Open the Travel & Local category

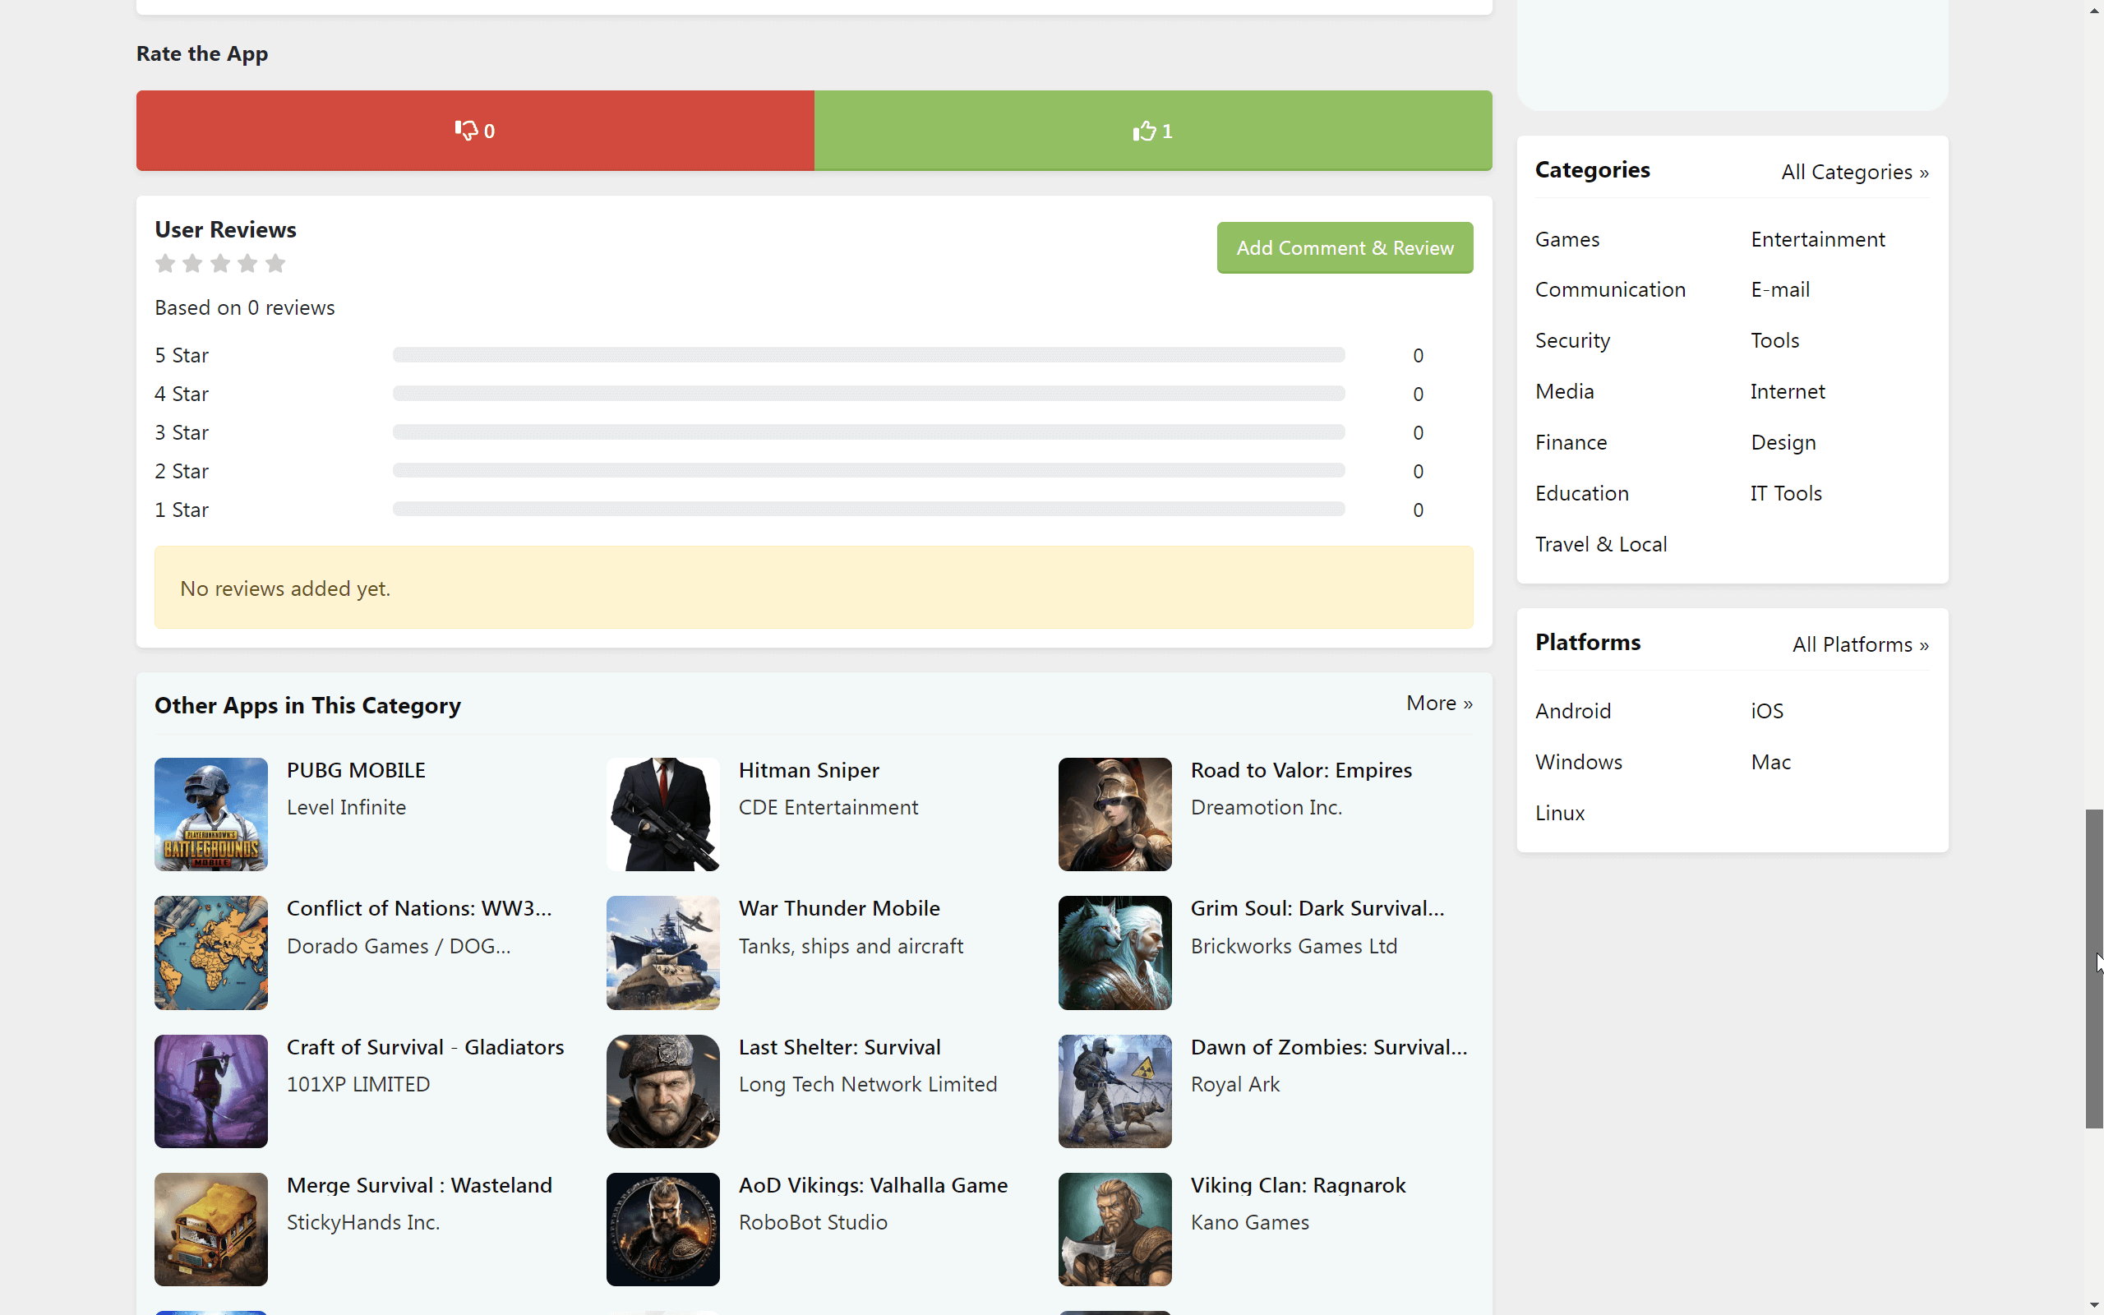point(1602,543)
